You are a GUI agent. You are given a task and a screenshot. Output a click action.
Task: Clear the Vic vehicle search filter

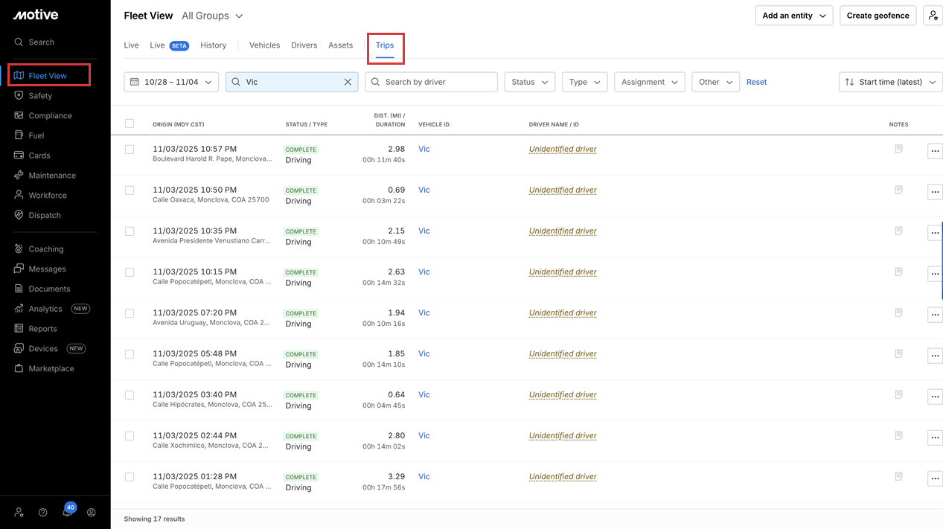(348, 82)
